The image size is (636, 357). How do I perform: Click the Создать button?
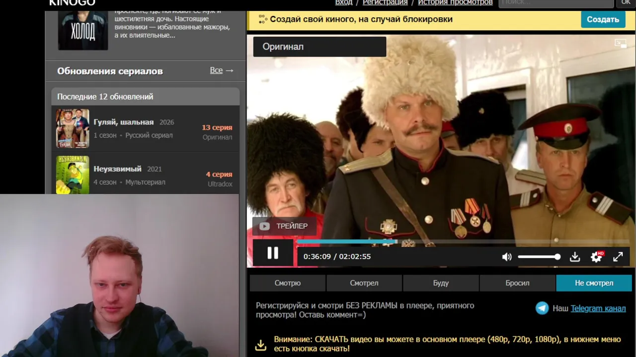603,19
